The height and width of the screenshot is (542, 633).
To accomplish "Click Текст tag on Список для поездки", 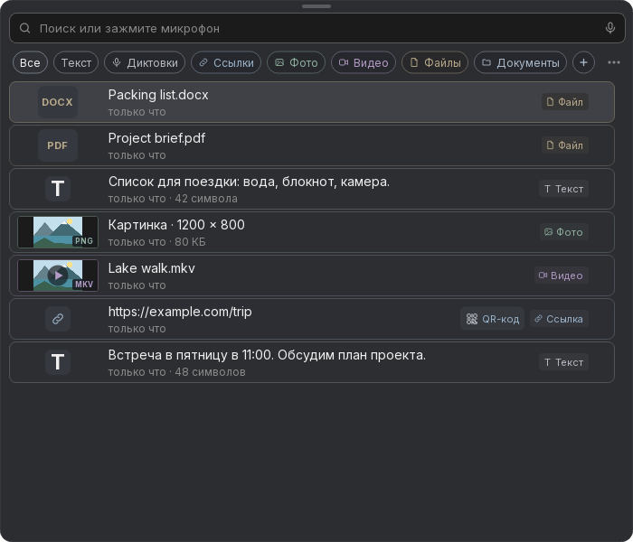I will click(x=563, y=189).
